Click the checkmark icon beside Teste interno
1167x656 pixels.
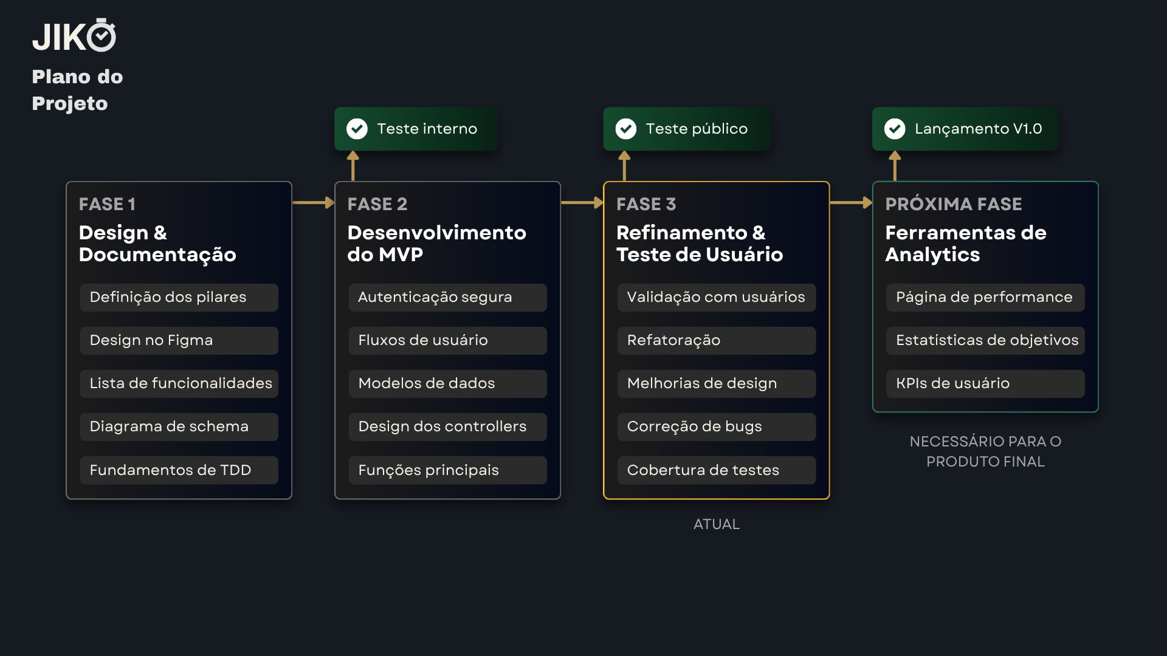(357, 129)
